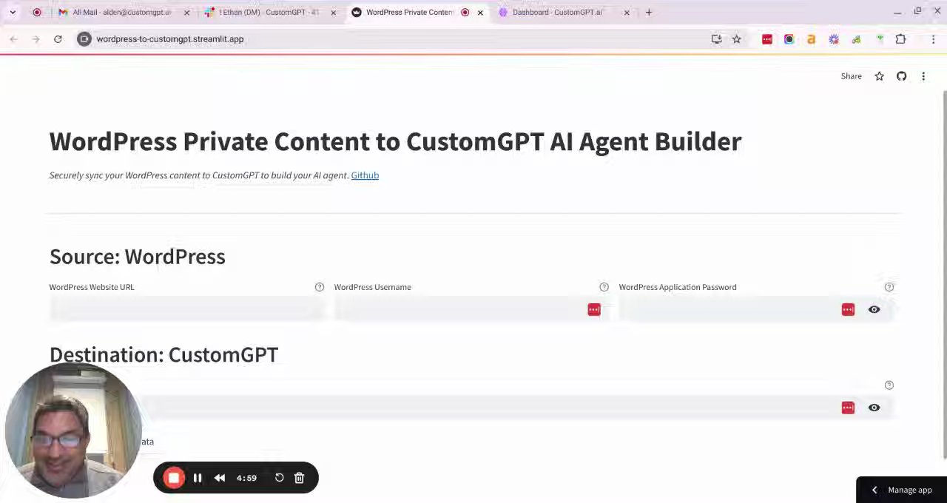Switch to the first pinned recording tab
The image size is (947, 503).
pos(37,12)
